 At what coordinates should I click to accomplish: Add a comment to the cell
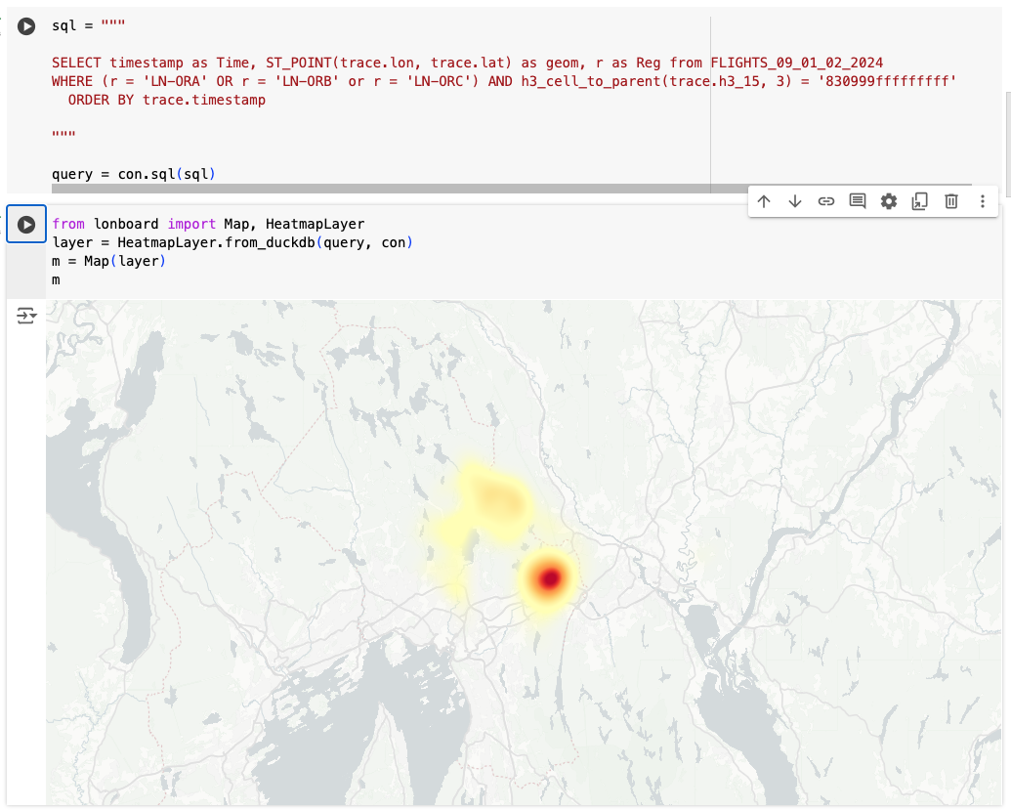click(x=858, y=201)
